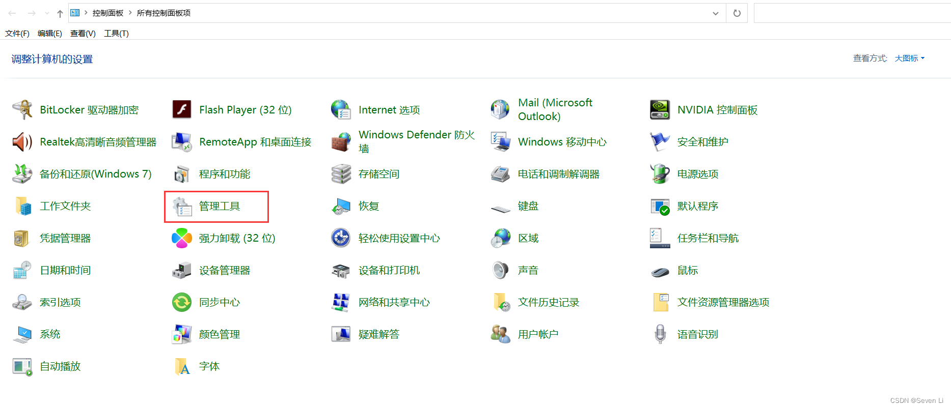Click the 设备管理器 text label
This screenshot has height=408, width=951.
tap(225, 270)
